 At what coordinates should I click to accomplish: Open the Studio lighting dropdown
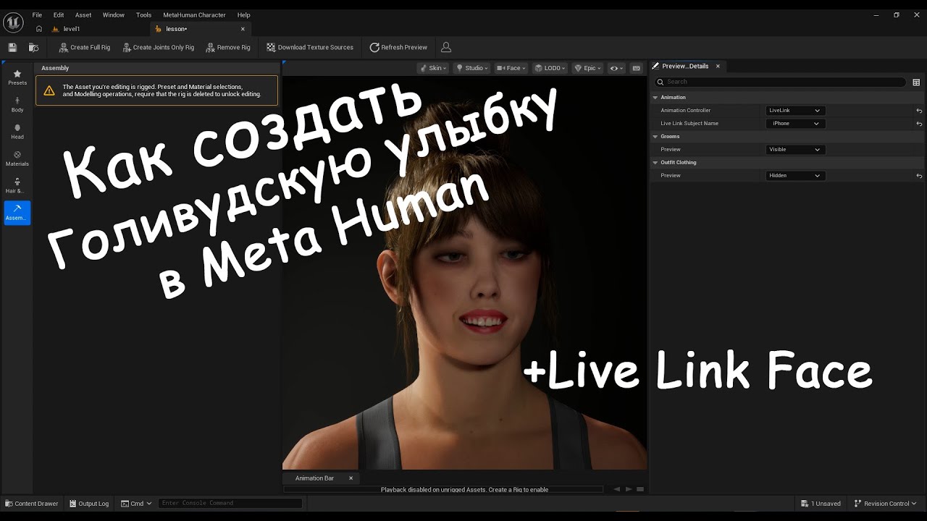(471, 68)
